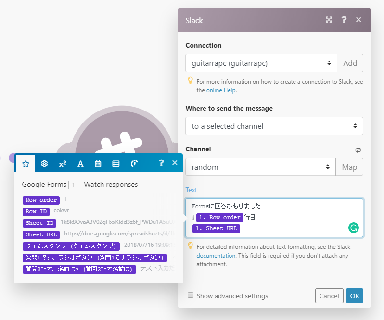This screenshot has width=384, height=320.
Task: Insert the Row order variable
Action: click(41, 200)
